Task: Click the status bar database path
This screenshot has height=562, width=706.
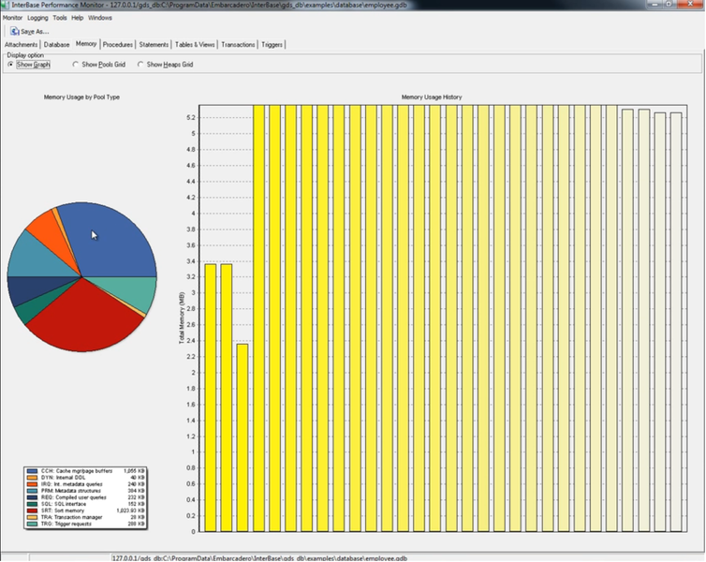Action: pos(259,558)
